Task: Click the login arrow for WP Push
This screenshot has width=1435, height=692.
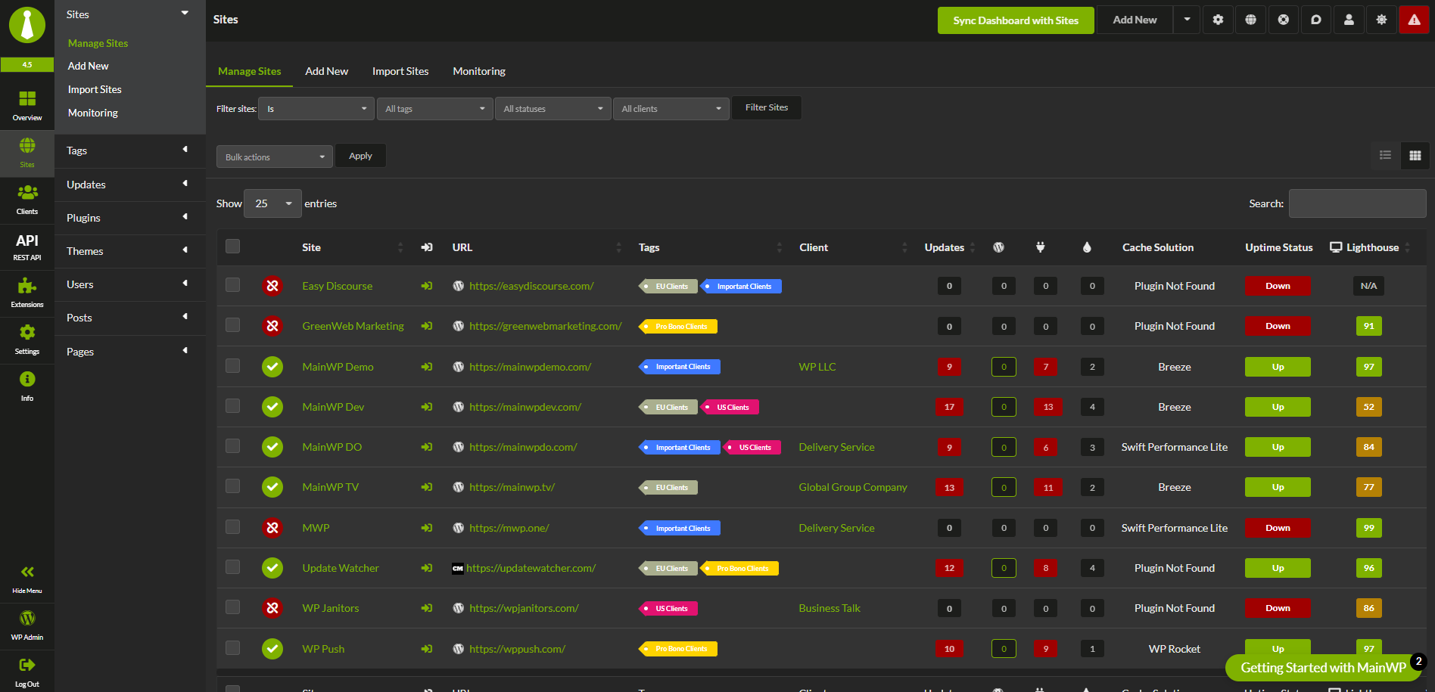Action: pyautogui.click(x=427, y=649)
